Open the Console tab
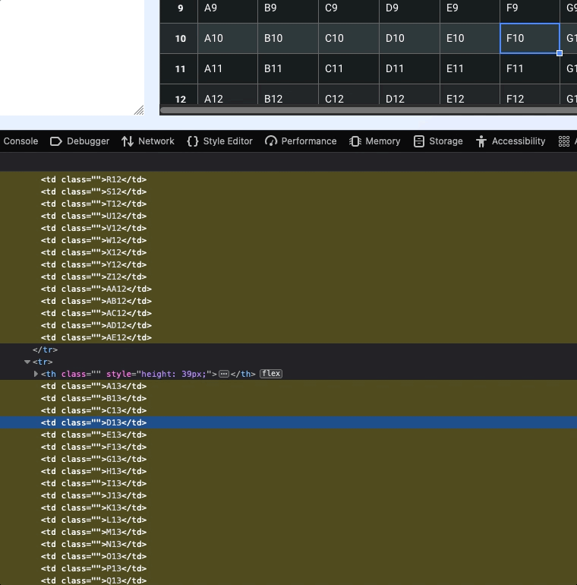This screenshot has height=585, width=577. (20, 141)
